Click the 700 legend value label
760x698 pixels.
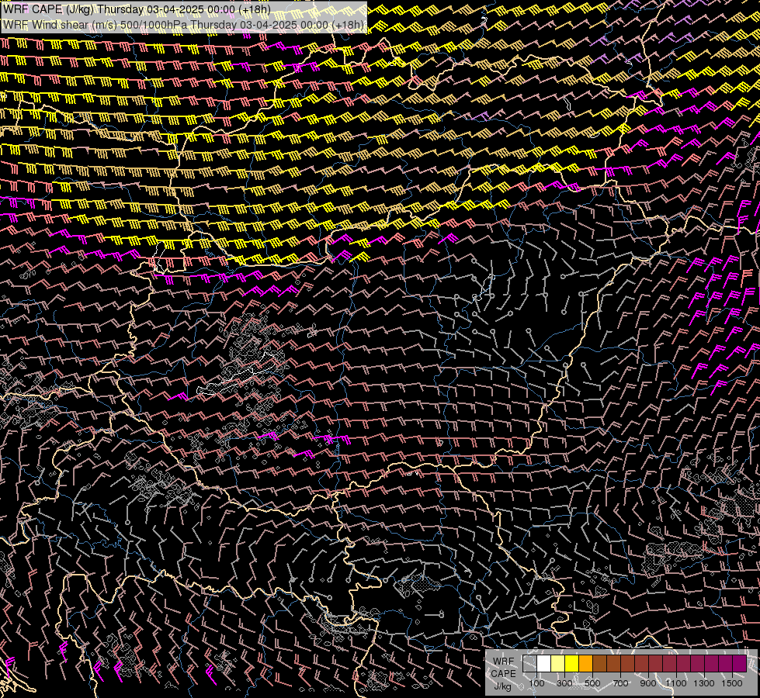point(620,683)
